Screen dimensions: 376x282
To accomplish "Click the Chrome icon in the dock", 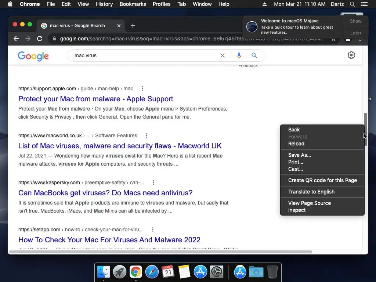I will pos(136,272).
